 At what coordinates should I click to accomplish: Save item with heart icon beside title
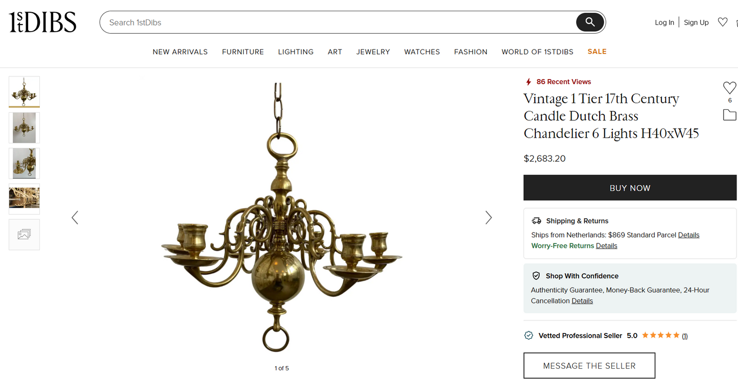coord(730,88)
